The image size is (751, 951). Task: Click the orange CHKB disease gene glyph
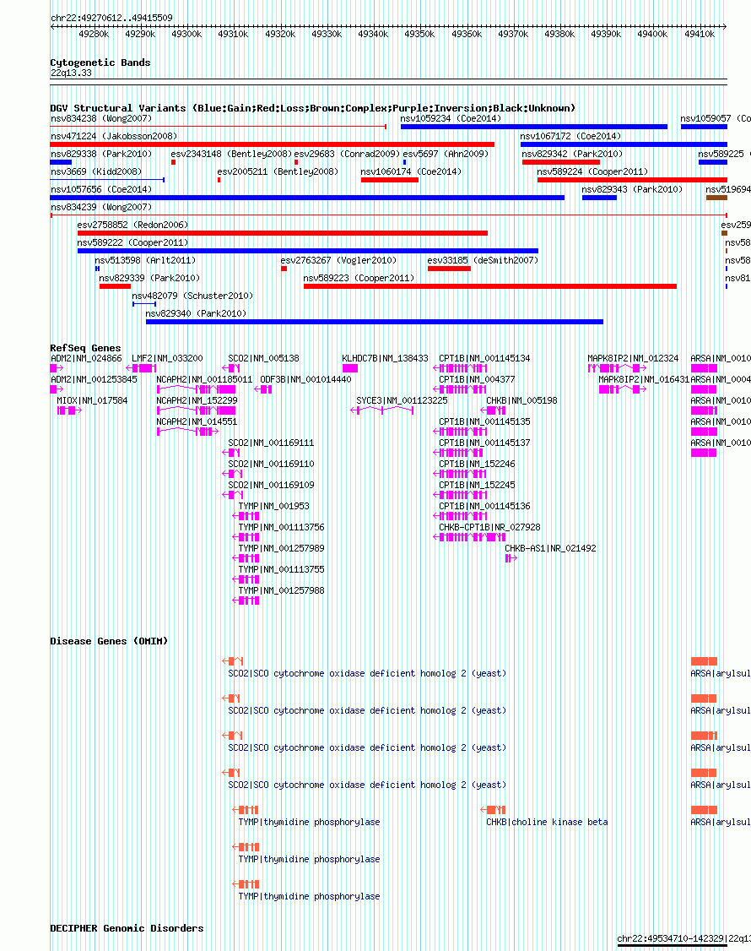pos(493,810)
